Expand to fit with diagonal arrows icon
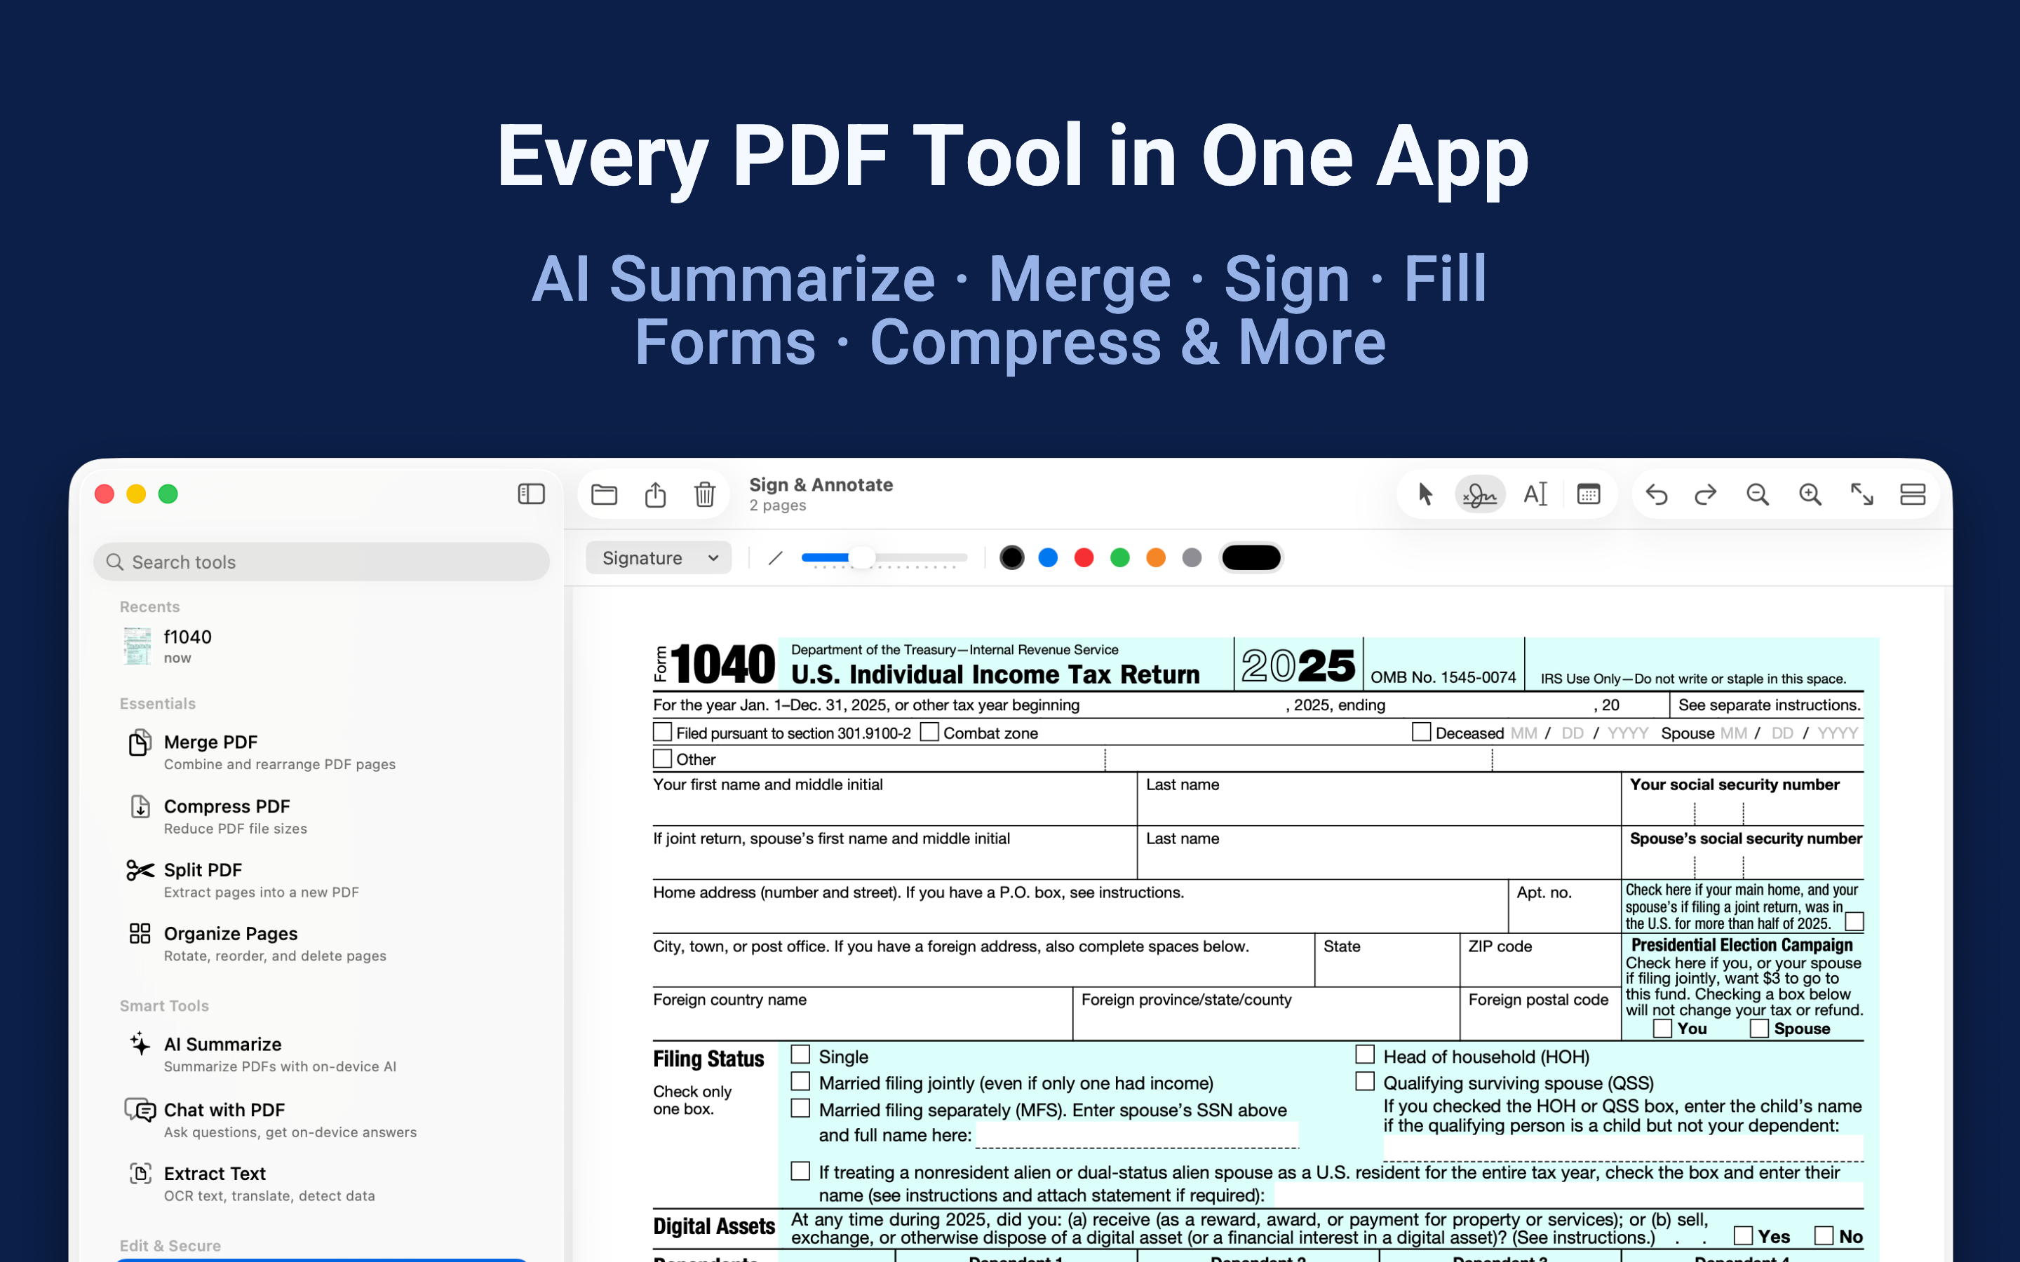This screenshot has height=1262, width=2020. pos(1861,495)
